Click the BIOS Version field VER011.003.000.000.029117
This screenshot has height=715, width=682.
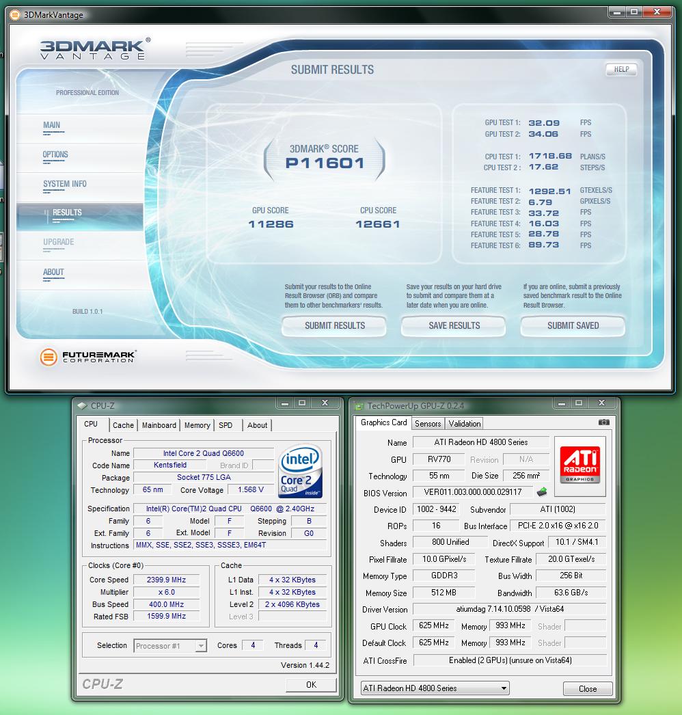click(473, 492)
